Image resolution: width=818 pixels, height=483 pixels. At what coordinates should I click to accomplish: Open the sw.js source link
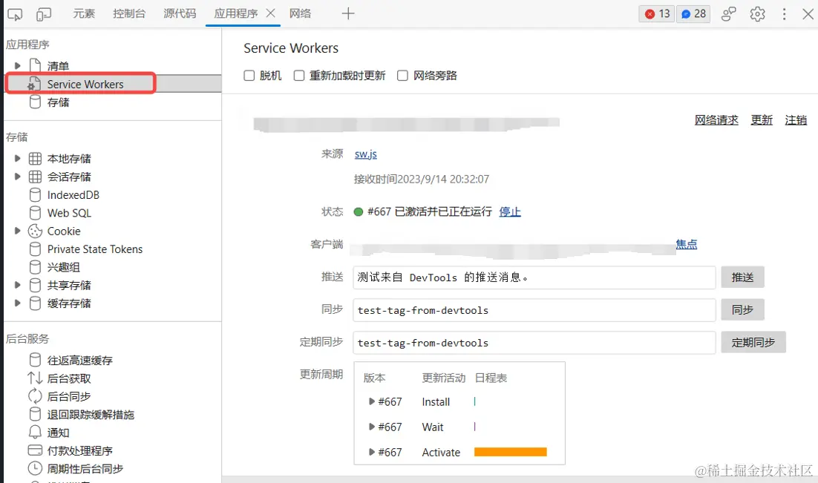pos(365,154)
